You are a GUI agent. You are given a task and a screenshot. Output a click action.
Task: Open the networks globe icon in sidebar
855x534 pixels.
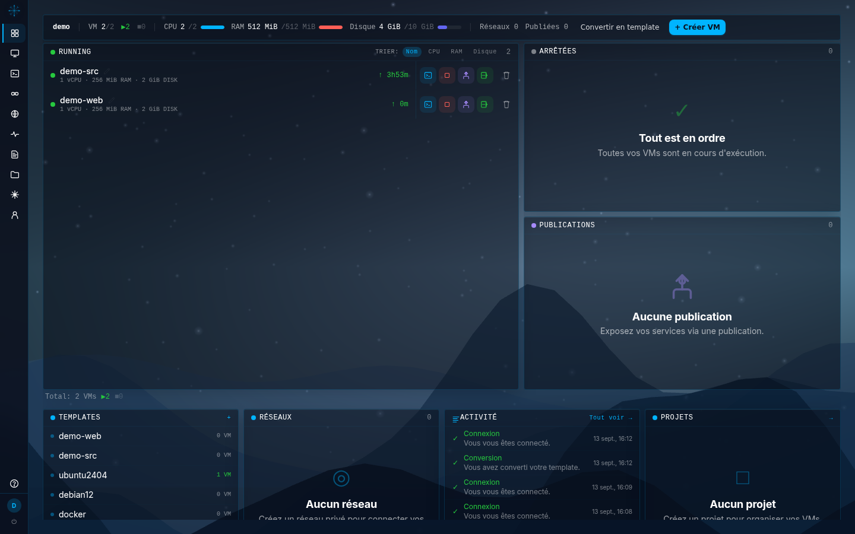15,114
